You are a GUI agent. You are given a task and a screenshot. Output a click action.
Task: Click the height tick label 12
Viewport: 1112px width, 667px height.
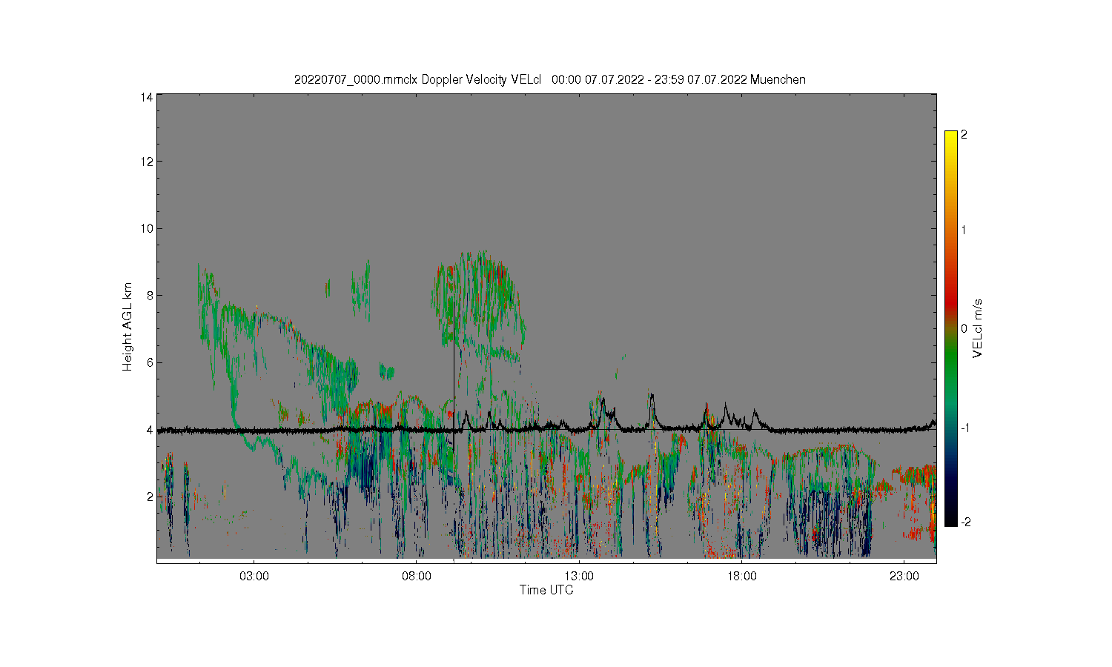tap(147, 162)
